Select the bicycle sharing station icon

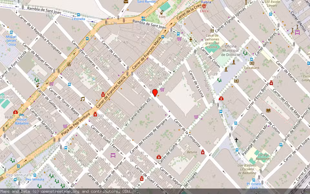(x=143, y=19)
